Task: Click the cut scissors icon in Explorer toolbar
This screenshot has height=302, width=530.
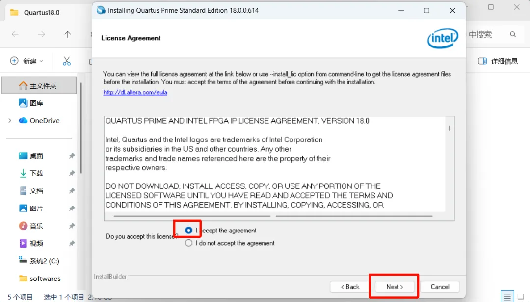Action: coord(67,61)
